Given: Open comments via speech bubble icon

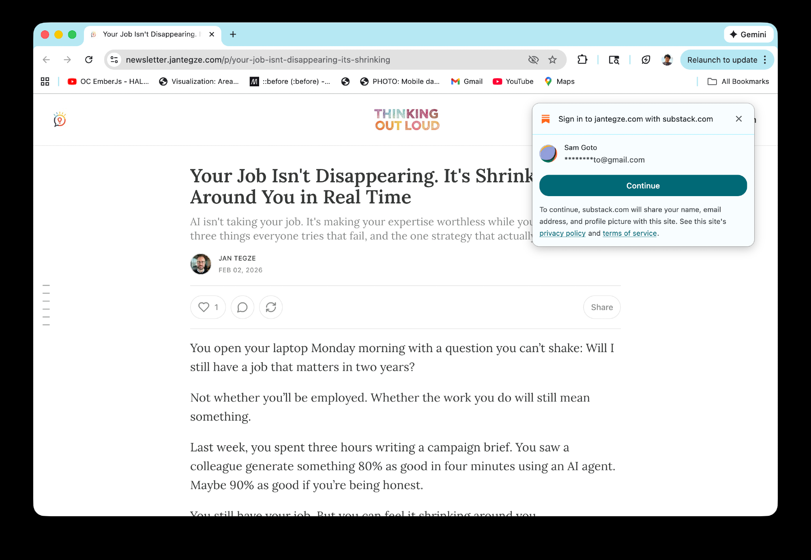Looking at the screenshot, I should [242, 307].
